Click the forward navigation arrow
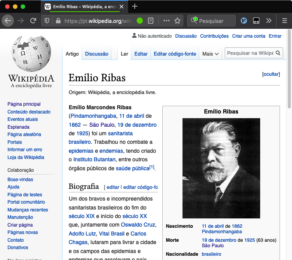 point(21,21)
